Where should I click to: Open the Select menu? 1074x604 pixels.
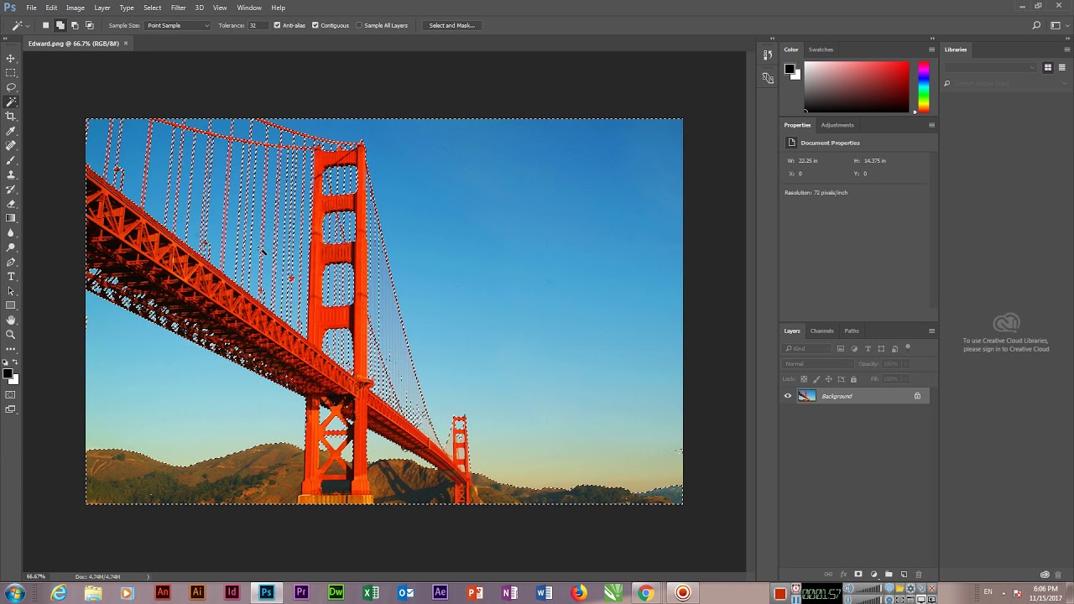coord(152,8)
